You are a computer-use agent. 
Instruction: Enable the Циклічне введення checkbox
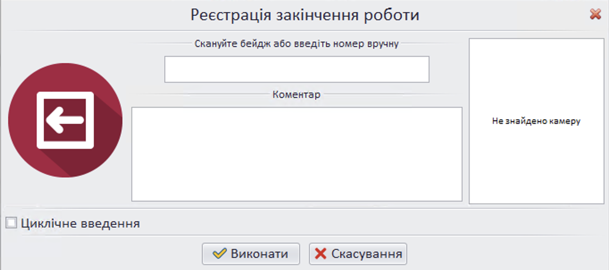pyautogui.click(x=11, y=223)
